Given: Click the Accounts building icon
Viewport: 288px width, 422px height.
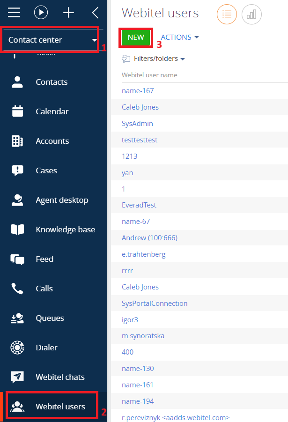Looking at the screenshot, I should click(x=17, y=141).
